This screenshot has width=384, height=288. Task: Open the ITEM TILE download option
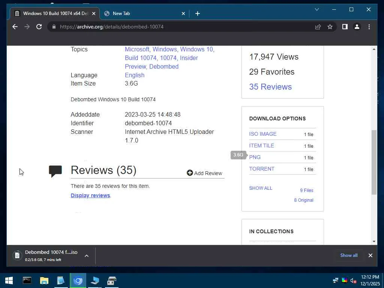click(x=261, y=145)
